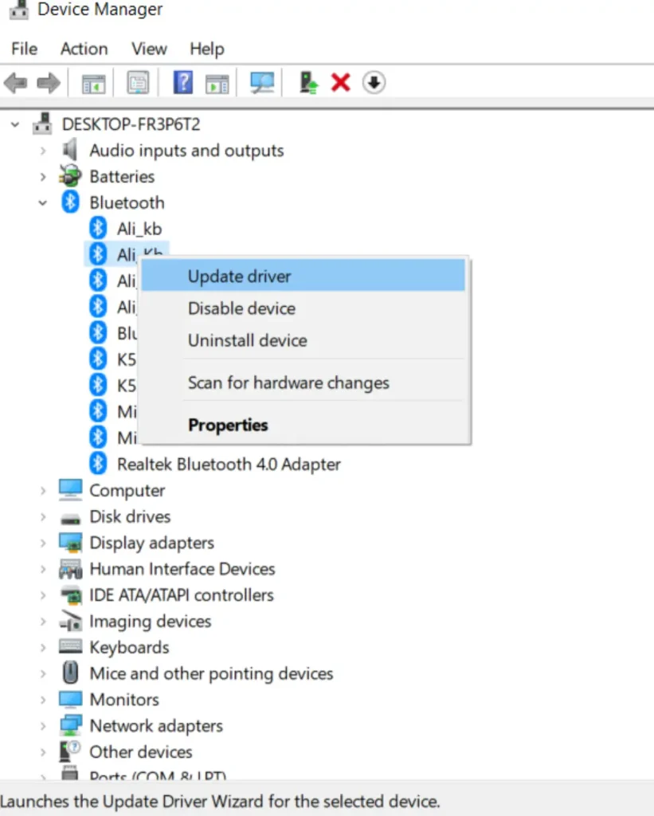Click the disable device down-arrow toolbar icon
The height and width of the screenshot is (816, 654).
click(x=374, y=82)
